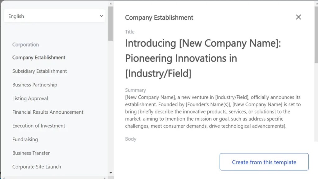
Task: Choose the Business Partnership template
Action: (34, 85)
